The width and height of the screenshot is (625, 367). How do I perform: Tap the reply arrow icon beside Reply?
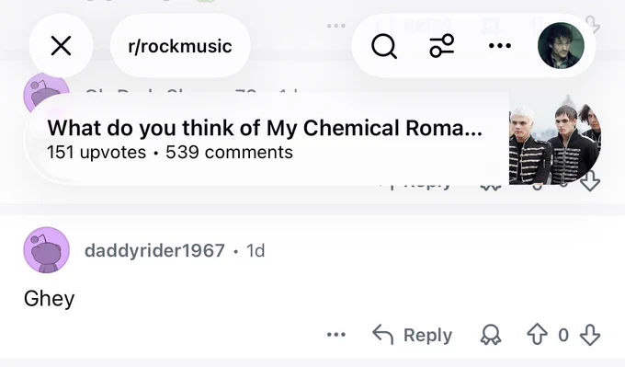pos(382,335)
